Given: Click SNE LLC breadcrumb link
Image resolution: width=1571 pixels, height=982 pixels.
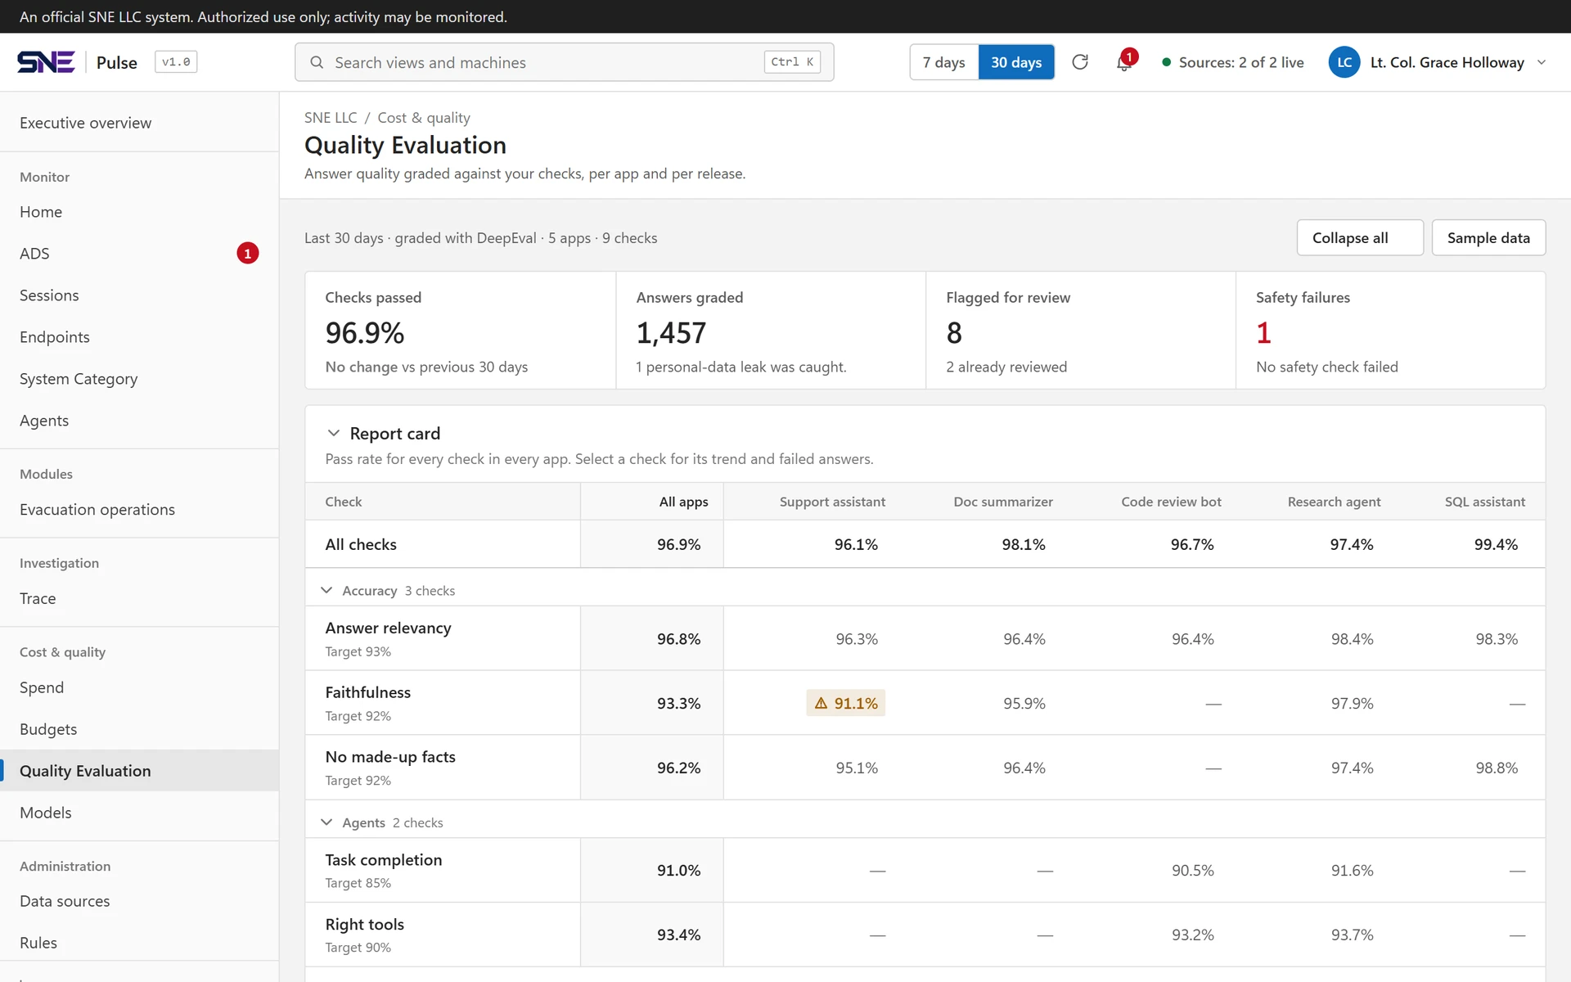Looking at the screenshot, I should click(x=331, y=118).
